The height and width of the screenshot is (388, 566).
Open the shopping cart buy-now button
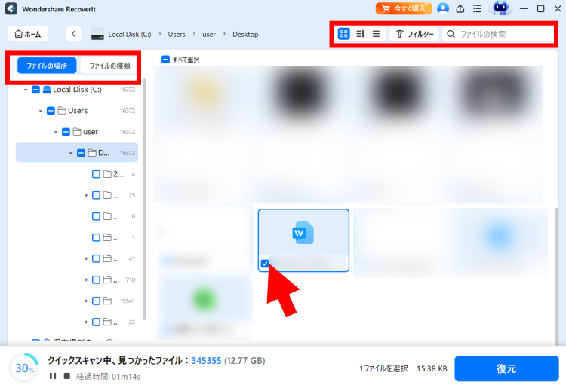404,8
